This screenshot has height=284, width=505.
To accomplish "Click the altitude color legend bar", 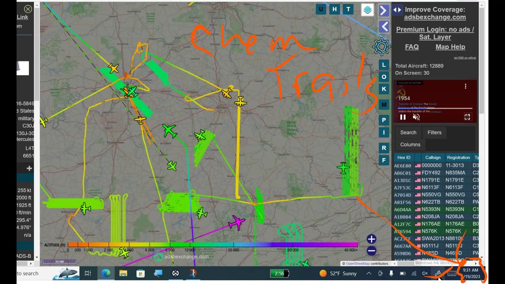I will coord(213,245).
